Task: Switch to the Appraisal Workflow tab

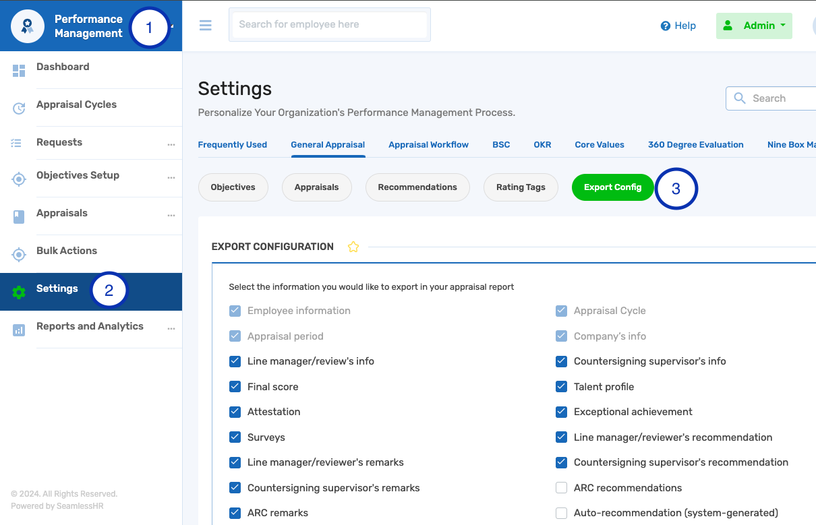Action: 428,145
